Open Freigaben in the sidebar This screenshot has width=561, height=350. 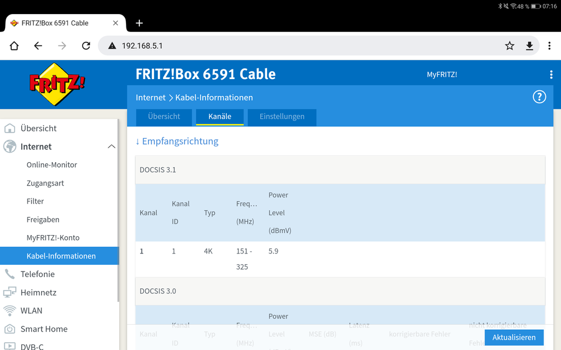pos(43,220)
